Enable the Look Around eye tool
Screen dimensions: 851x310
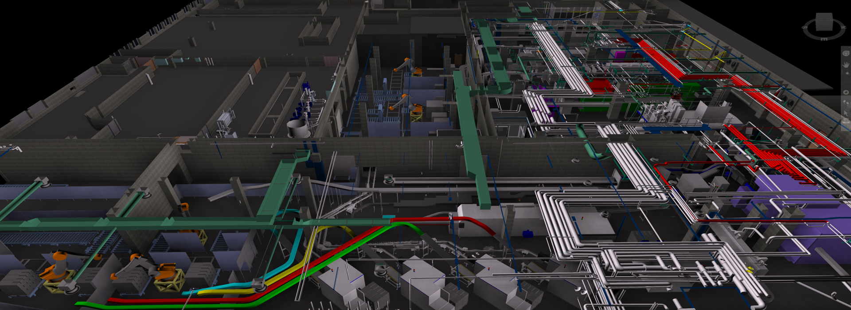point(846,93)
